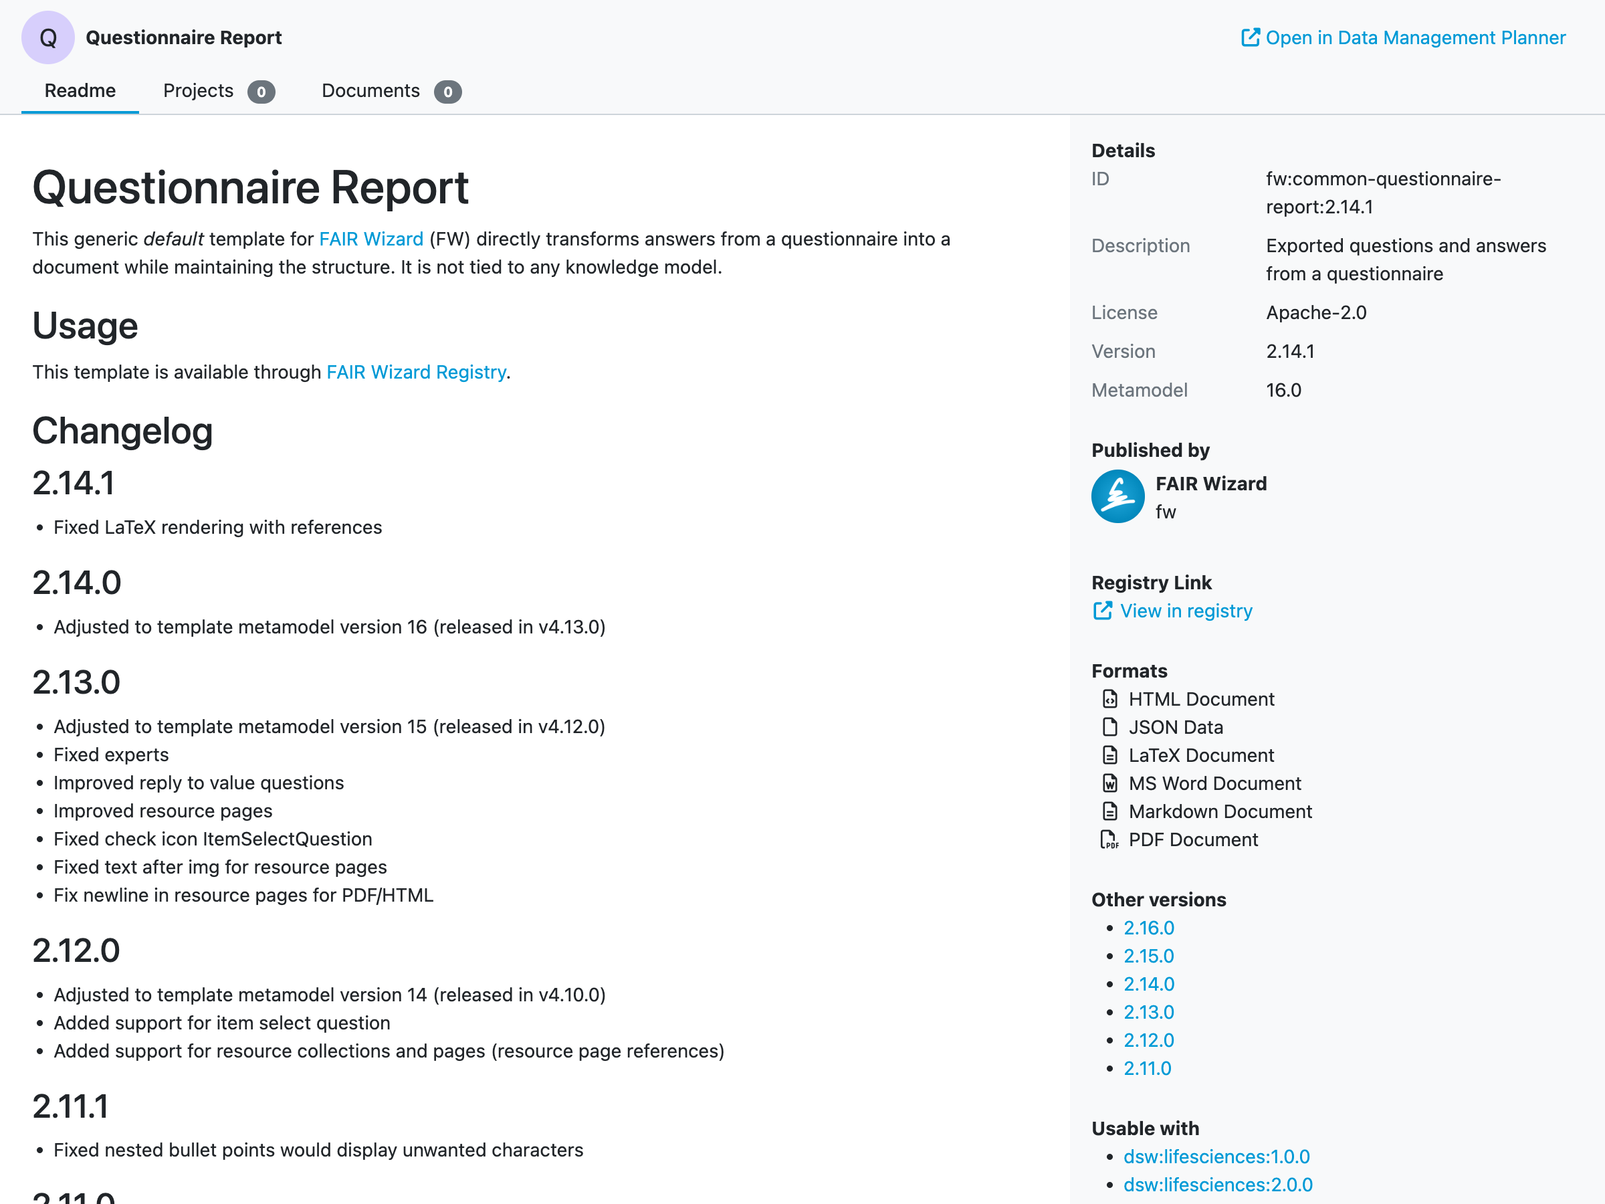Click the 'Exported questions and answers' description text
1605x1204 pixels.
coord(1406,260)
